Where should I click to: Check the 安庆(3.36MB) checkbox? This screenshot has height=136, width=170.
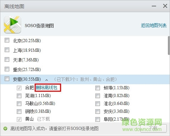pos(97,111)
